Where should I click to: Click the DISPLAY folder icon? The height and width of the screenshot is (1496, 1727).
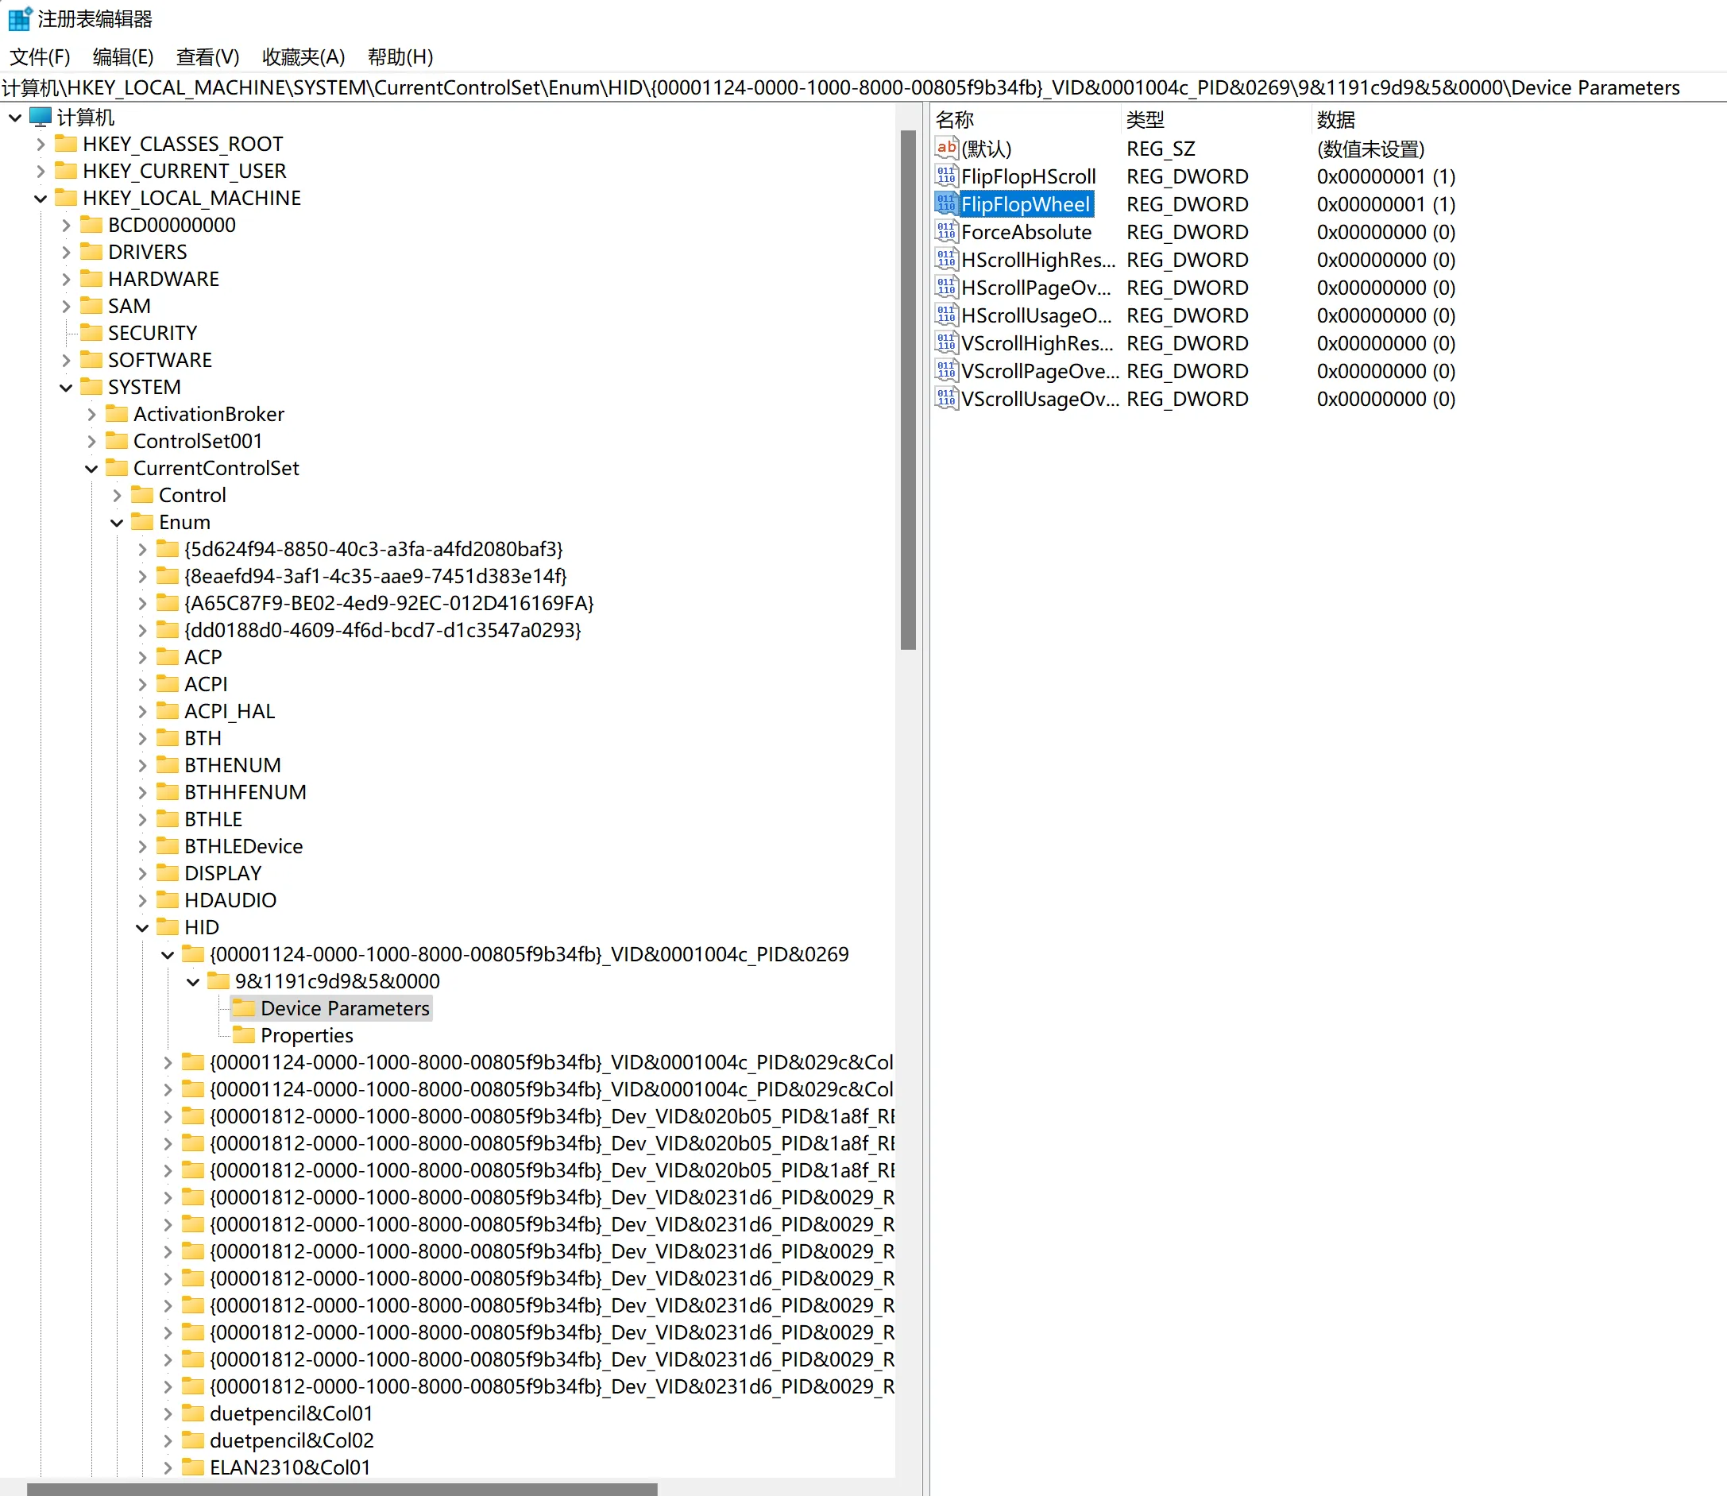click(168, 873)
